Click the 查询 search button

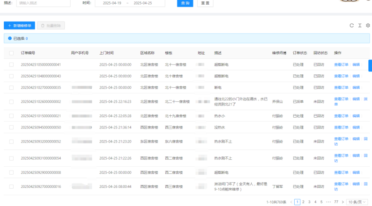(x=185, y=3)
